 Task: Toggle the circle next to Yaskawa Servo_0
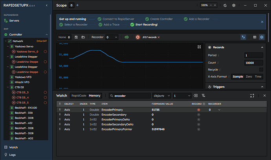pos(45,52)
